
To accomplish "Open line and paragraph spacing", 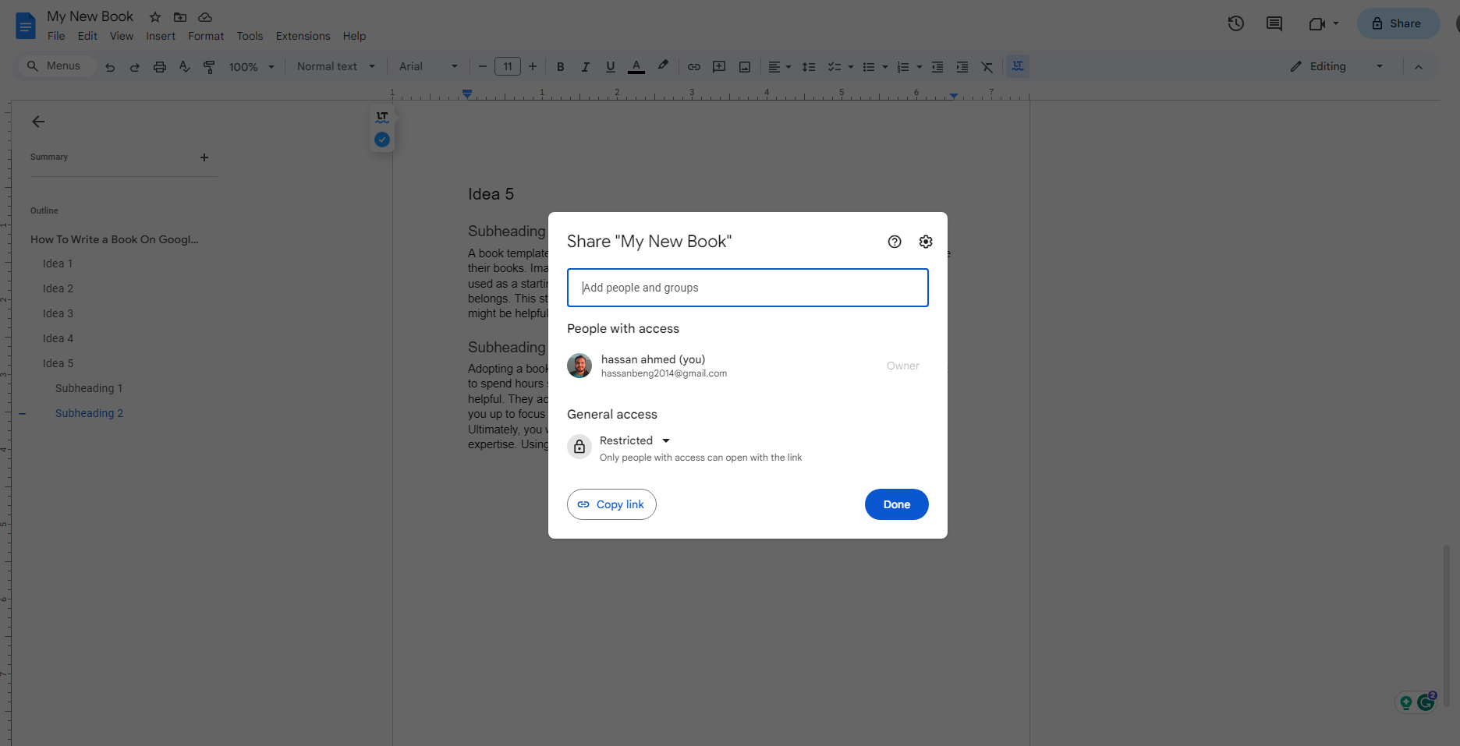I will (x=809, y=67).
